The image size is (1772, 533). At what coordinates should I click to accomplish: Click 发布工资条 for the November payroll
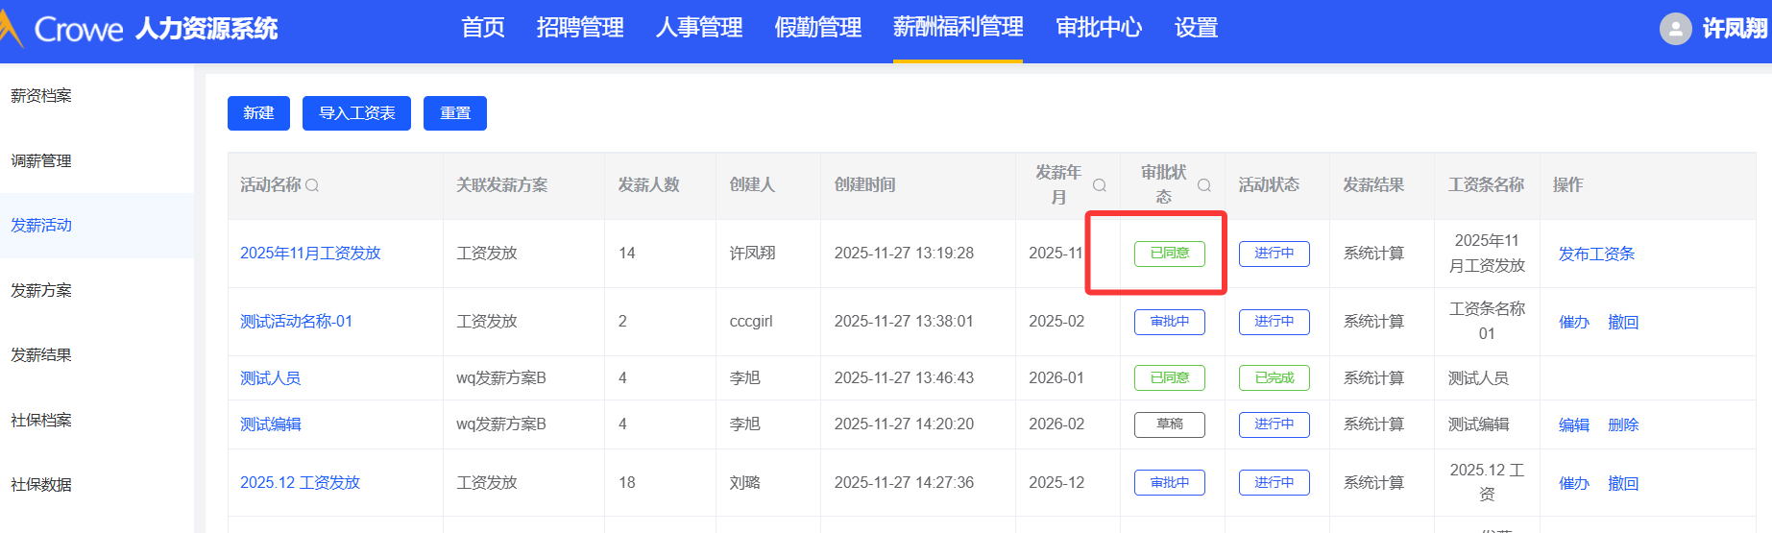pyautogui.click(x=1596, y=254)
